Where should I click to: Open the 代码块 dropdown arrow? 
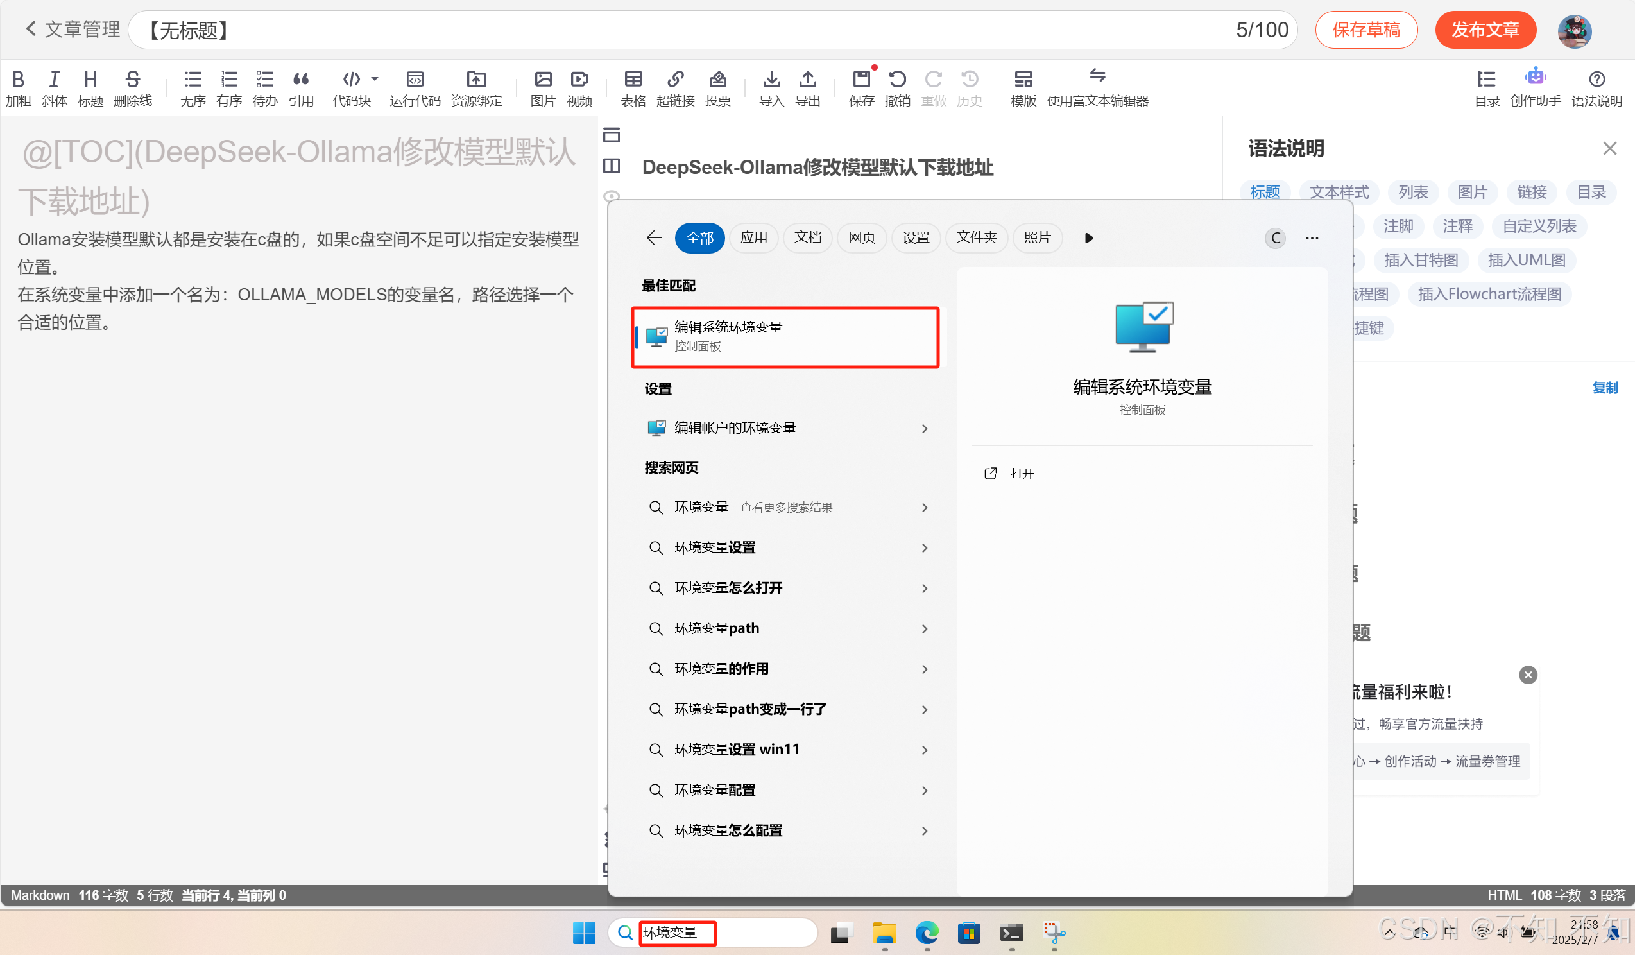(x=374, y=78)
